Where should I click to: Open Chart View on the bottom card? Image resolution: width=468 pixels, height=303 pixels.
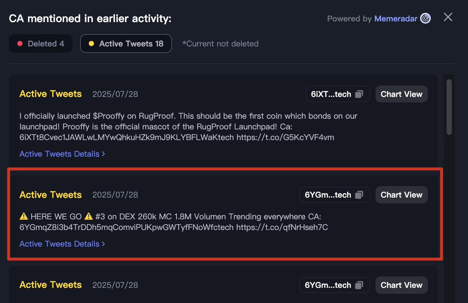pos(401,285)
